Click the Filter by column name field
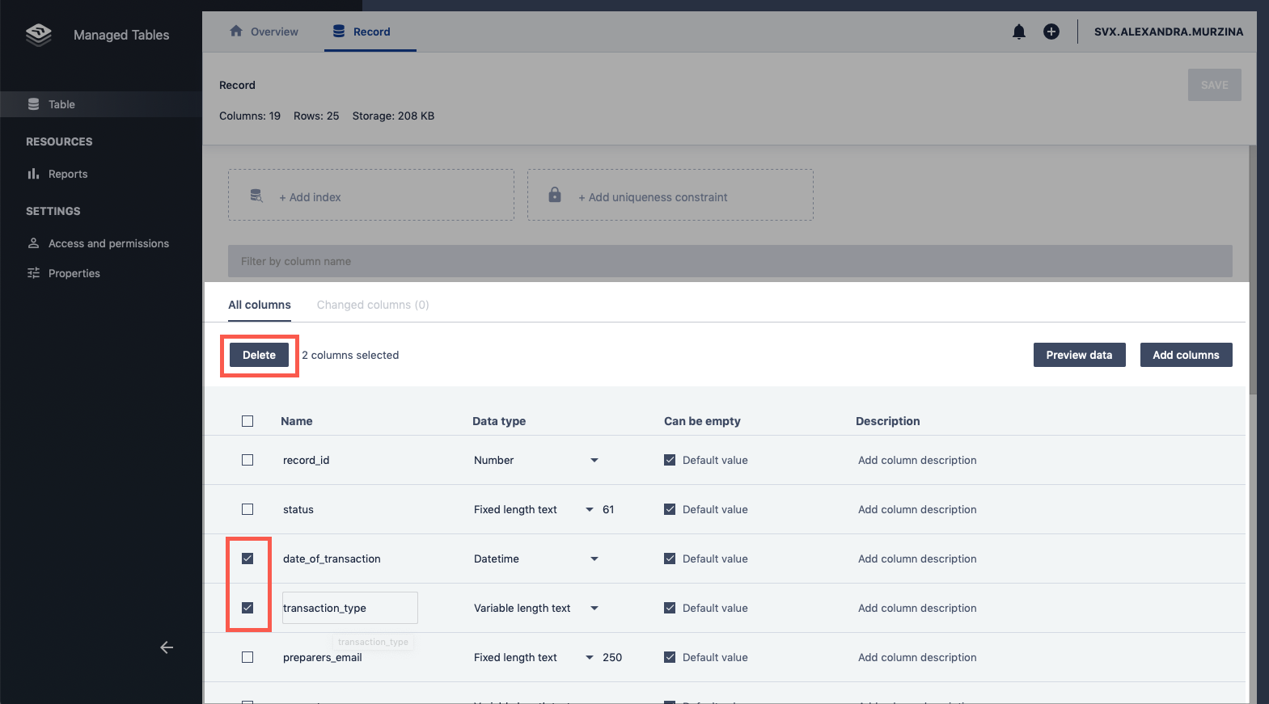The width and height of the screenshot is (1269, 704). tap(730, 261)
